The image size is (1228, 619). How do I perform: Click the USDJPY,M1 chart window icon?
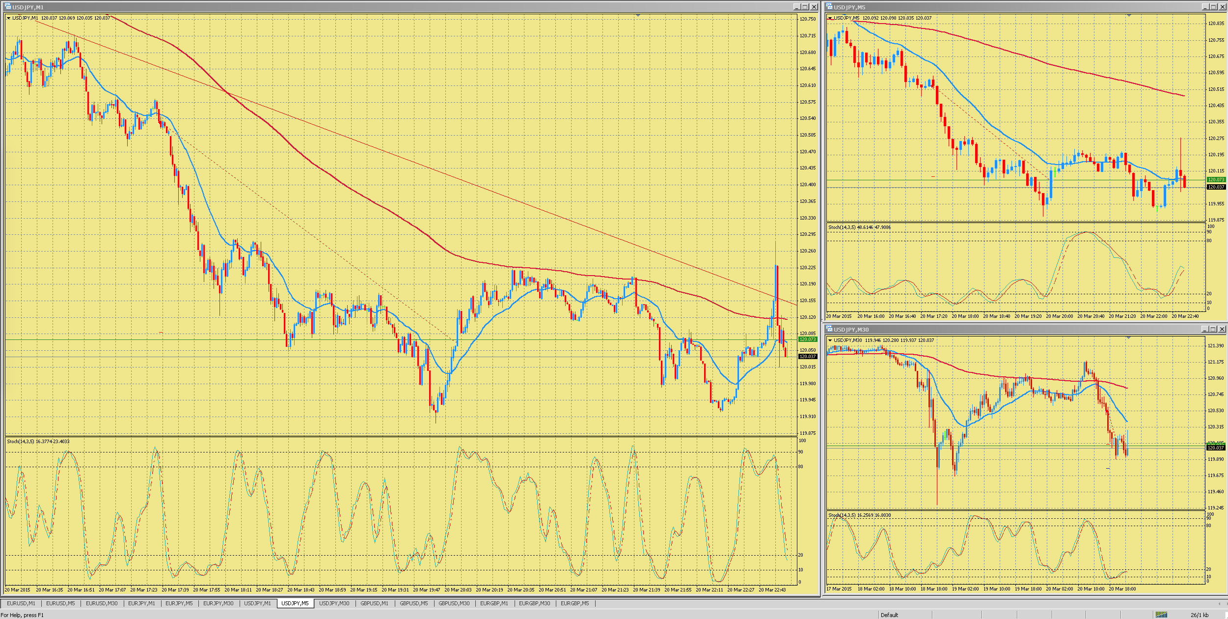[x=8, y=7]
